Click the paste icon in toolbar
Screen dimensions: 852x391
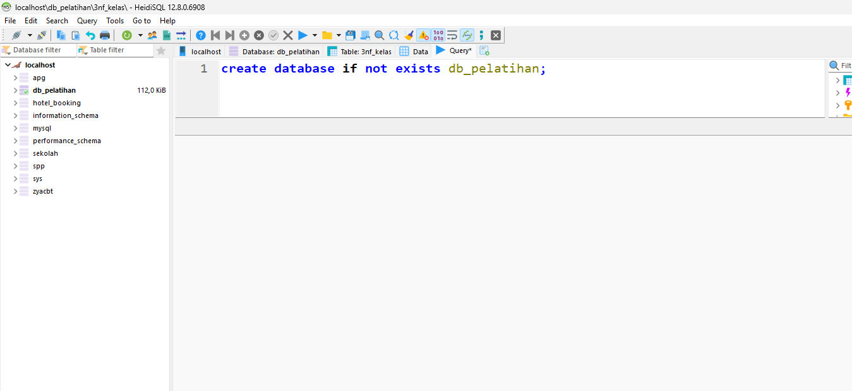click(x=76, y=35)
